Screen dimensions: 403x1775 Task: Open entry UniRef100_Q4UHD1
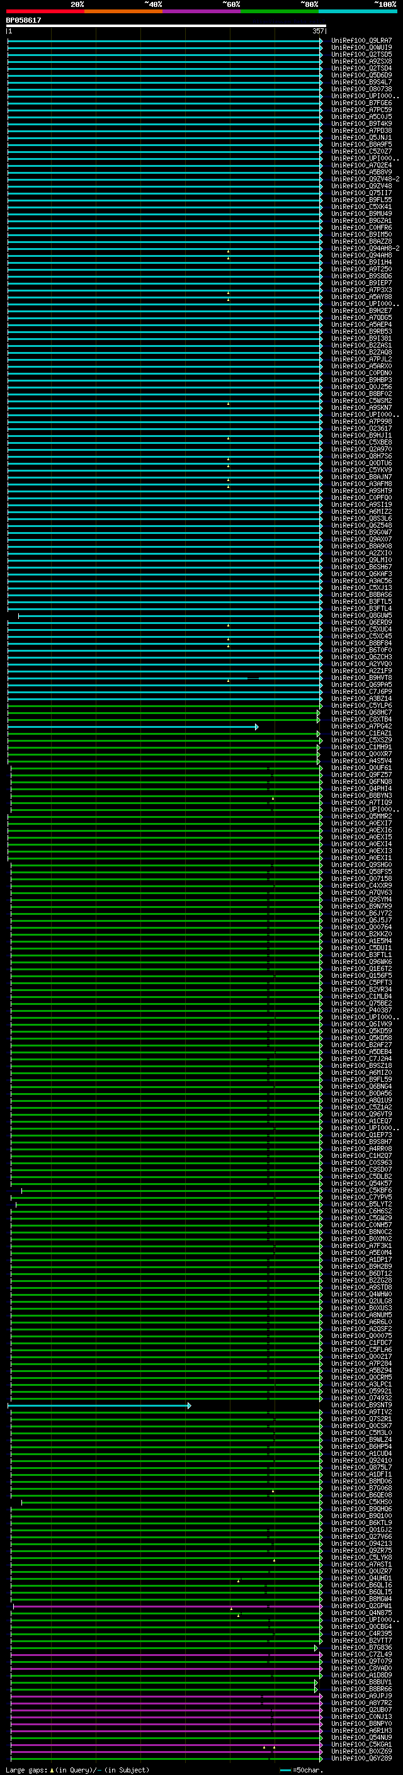(x=361, y=1579)
